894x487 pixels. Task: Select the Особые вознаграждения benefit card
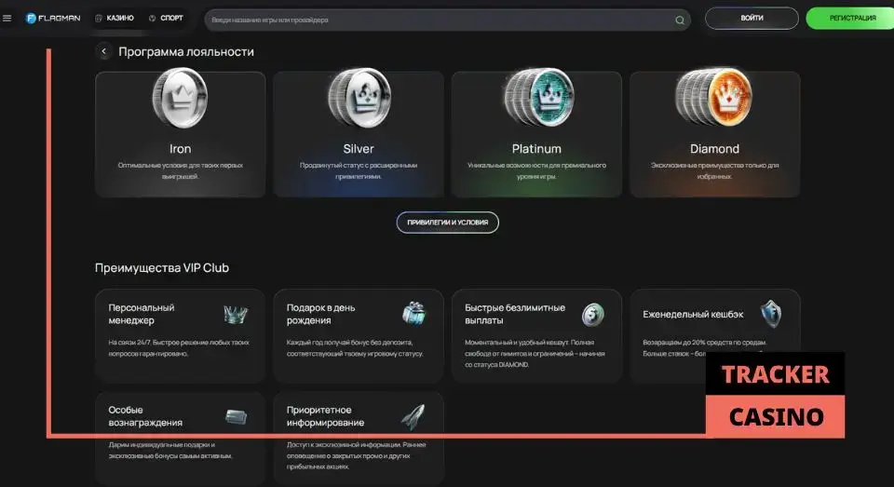(180, 433)
